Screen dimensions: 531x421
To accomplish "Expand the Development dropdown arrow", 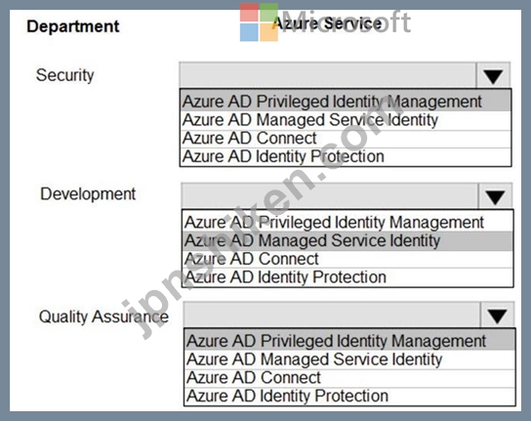I will (x=496, y=196).
